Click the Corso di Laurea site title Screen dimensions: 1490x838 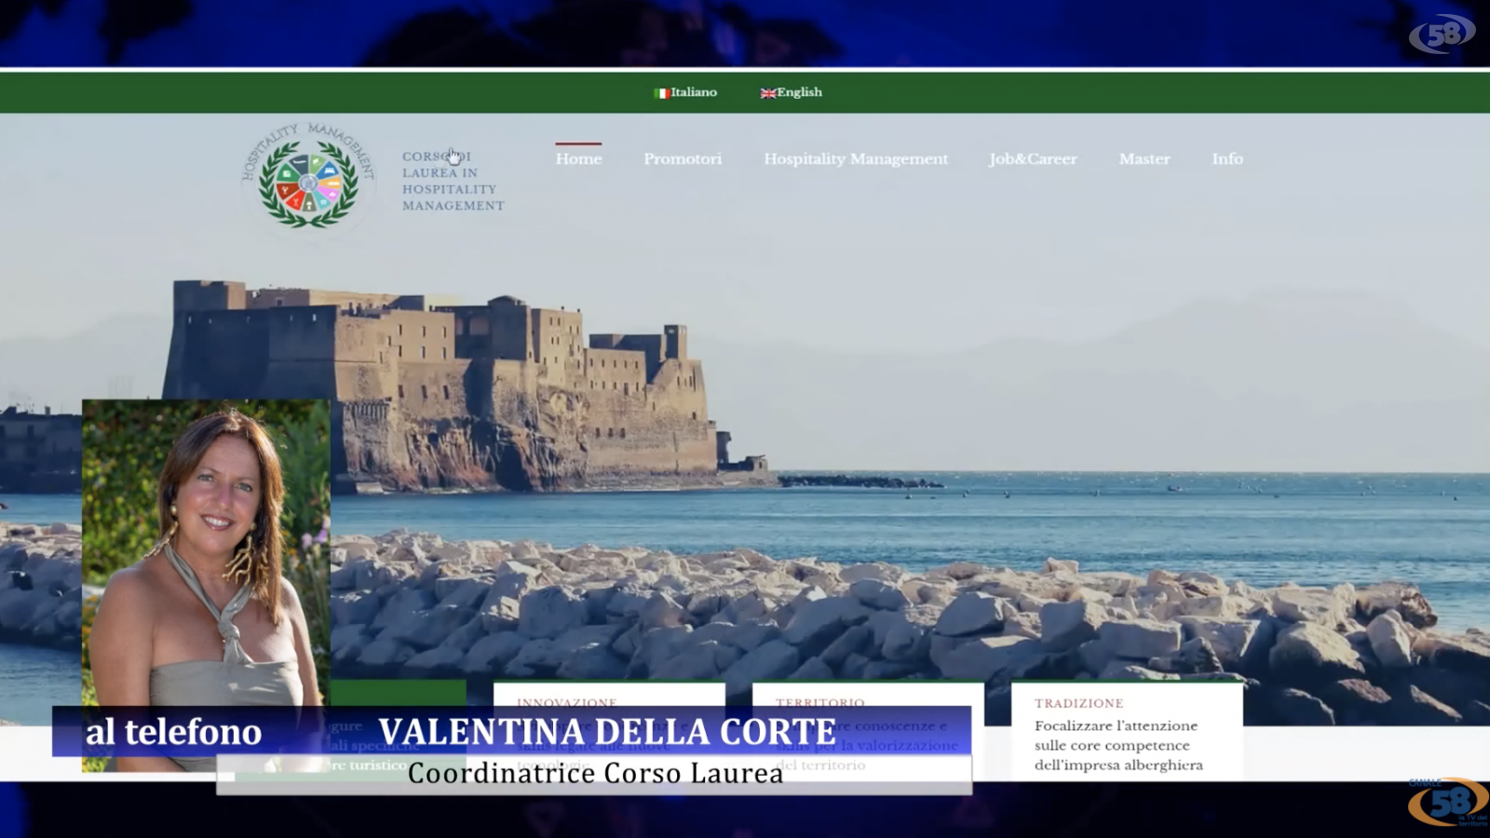coord(453,181)
